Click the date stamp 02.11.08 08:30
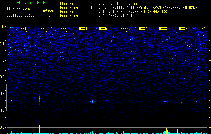 (20, 15)
